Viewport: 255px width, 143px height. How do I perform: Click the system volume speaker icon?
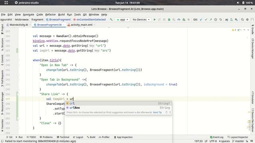click(238, 3)
